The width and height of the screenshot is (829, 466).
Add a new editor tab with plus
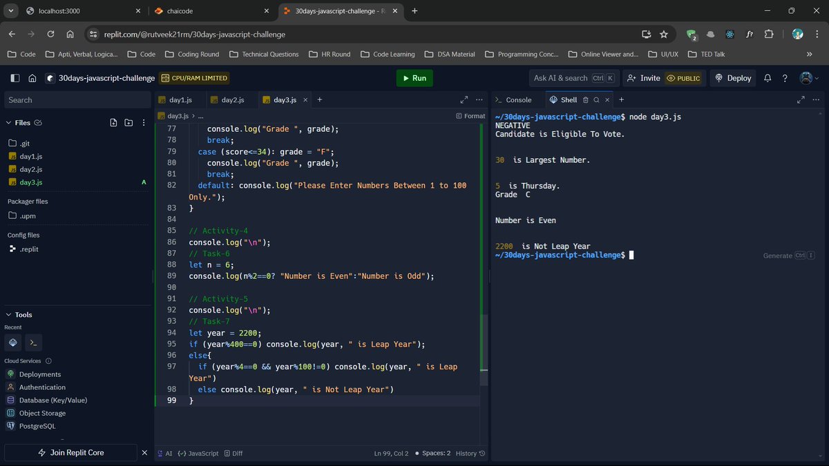pyautogui.click(x=319, y=99)
